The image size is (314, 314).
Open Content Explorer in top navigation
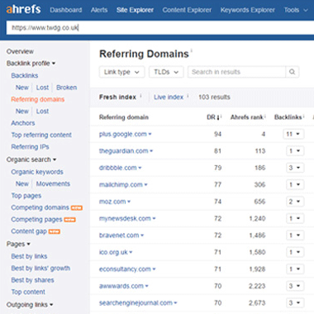187,10
